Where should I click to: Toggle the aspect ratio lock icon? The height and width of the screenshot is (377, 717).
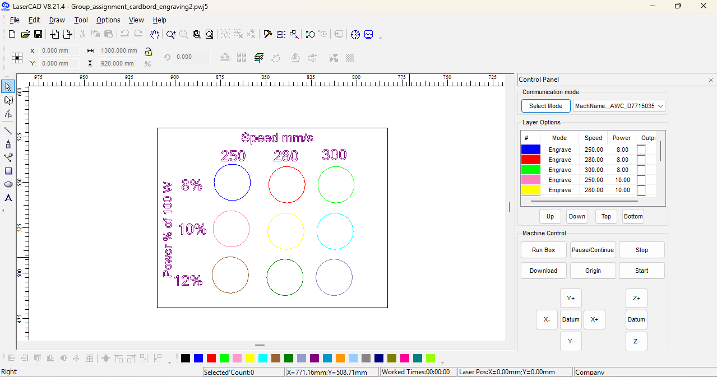coord(148,52)
